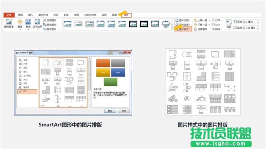Confirm with the OK (确定) button

tap(110, 111)
